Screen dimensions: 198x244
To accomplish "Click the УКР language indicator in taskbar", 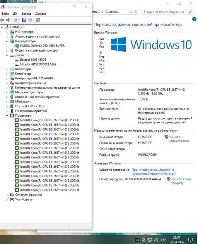I will (163, 240).
